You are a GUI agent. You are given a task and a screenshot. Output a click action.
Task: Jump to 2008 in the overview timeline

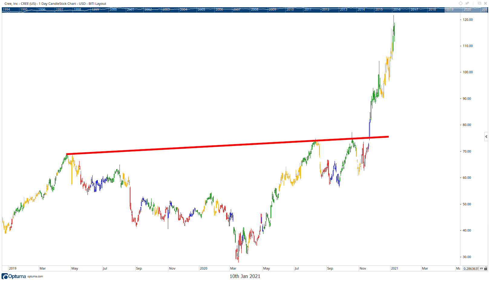(x=255, y=9)
